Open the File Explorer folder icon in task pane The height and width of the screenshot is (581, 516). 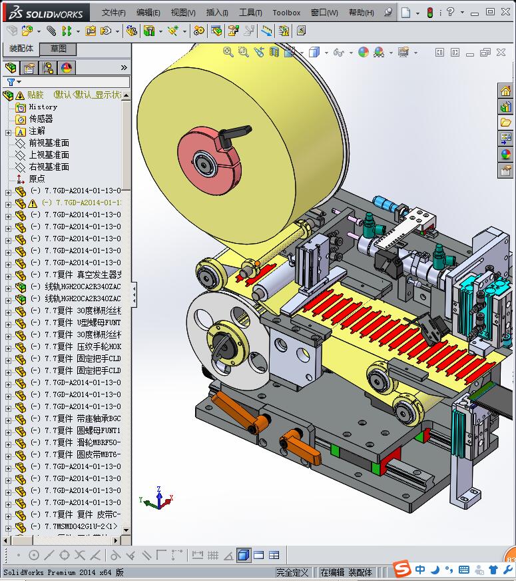[505, 123]
